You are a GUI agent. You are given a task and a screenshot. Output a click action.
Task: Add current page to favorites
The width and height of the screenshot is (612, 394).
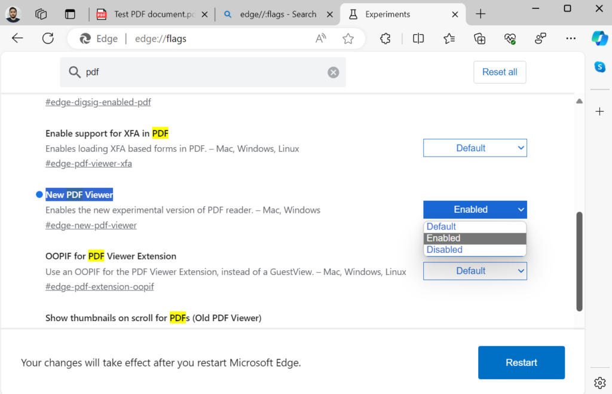point(348,38)
